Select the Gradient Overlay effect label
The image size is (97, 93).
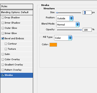(x=14, y=65)
